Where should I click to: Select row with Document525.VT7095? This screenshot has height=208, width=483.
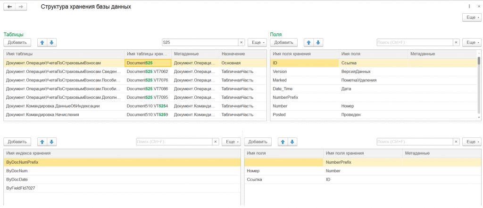[135, 97]
